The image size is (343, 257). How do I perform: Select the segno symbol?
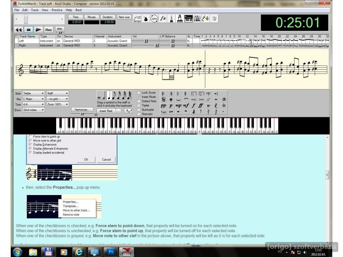pos(163,100)
